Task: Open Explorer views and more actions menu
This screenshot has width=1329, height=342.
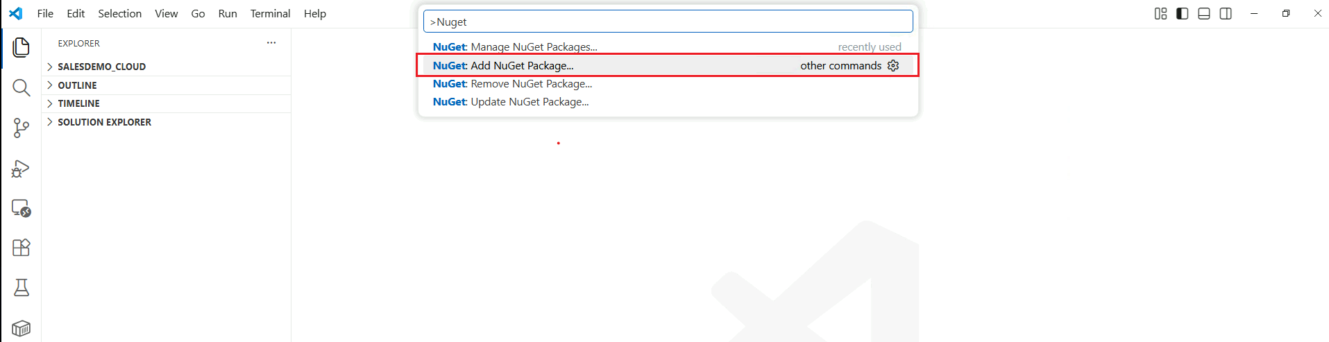Action: 271,43
